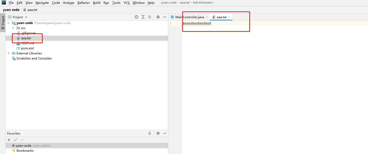Viewport: 368px width, 154px height.
Task: Open the View menu
Action: tap(29, 3)
